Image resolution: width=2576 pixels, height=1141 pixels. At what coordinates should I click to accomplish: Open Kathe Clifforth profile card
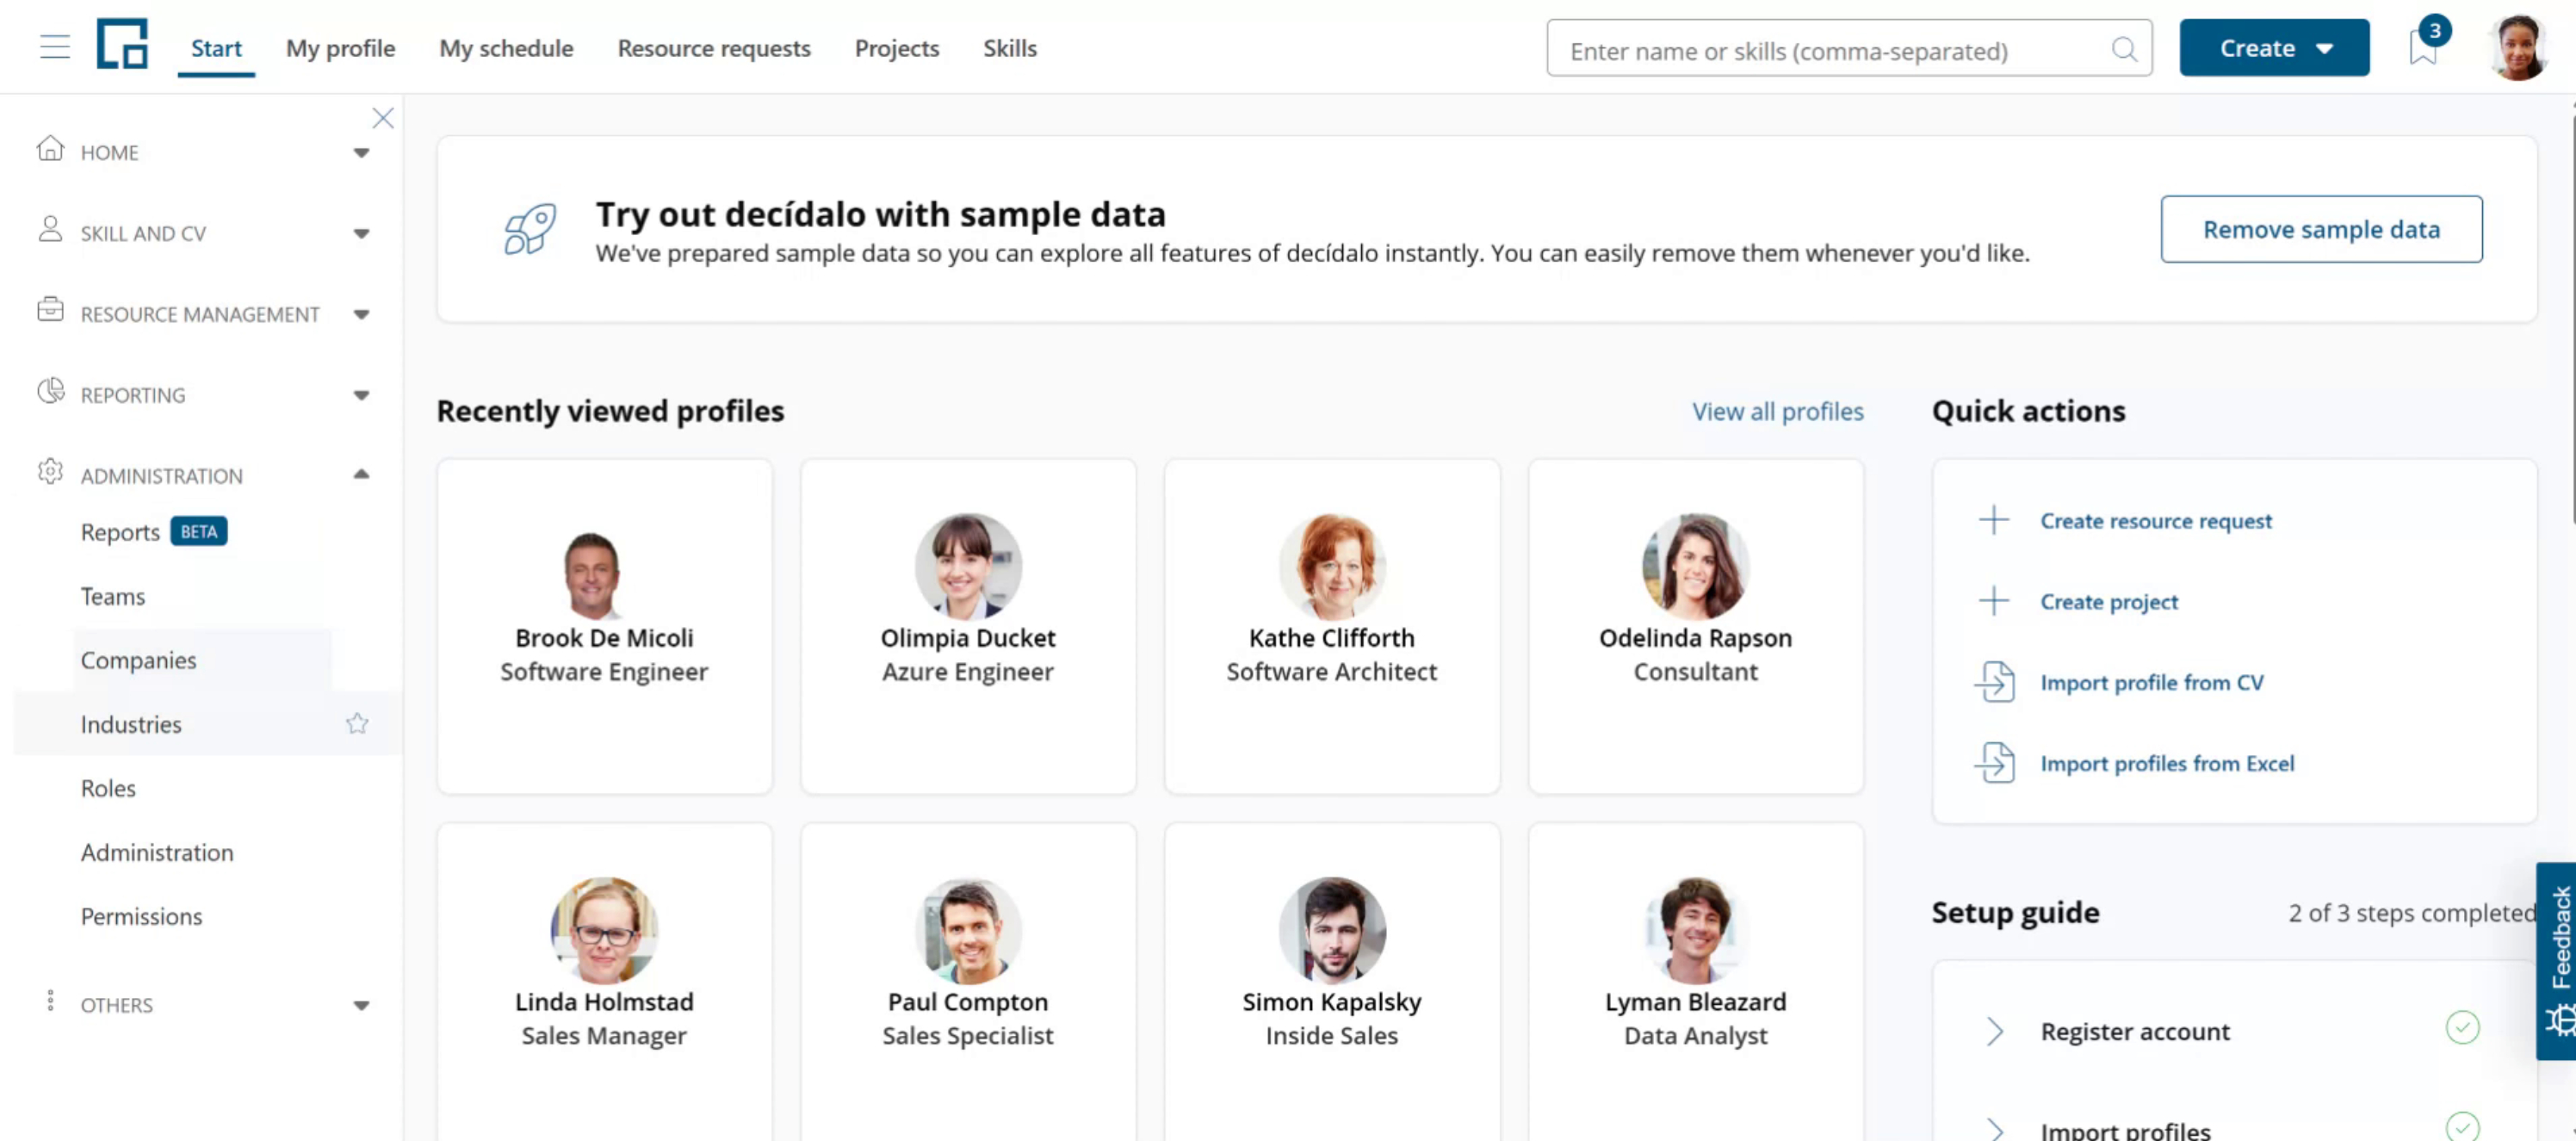pos(1331,626)
